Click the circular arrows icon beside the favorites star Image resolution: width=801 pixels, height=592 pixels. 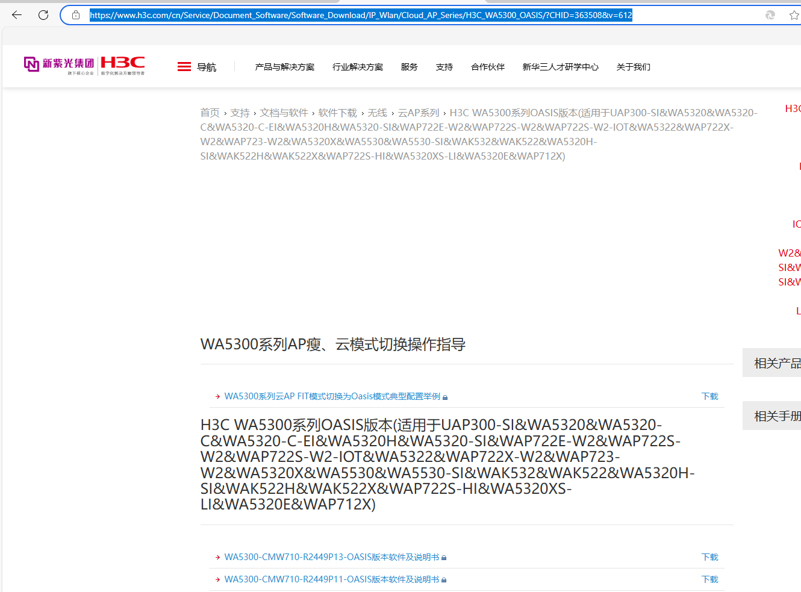[x=770, y=15]
